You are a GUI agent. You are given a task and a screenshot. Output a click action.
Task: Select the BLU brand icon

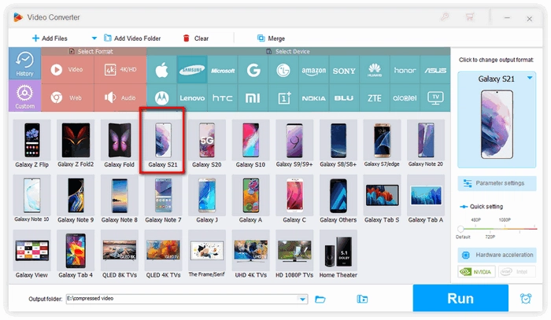point(344,98)
